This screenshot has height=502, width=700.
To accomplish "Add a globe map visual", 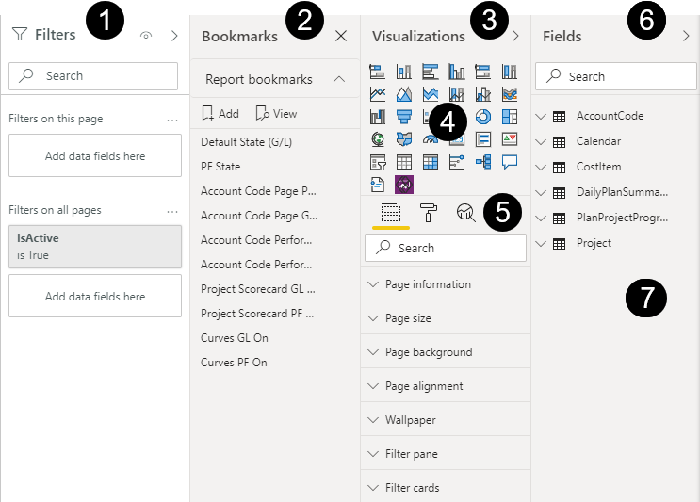I will coord(378,139).
